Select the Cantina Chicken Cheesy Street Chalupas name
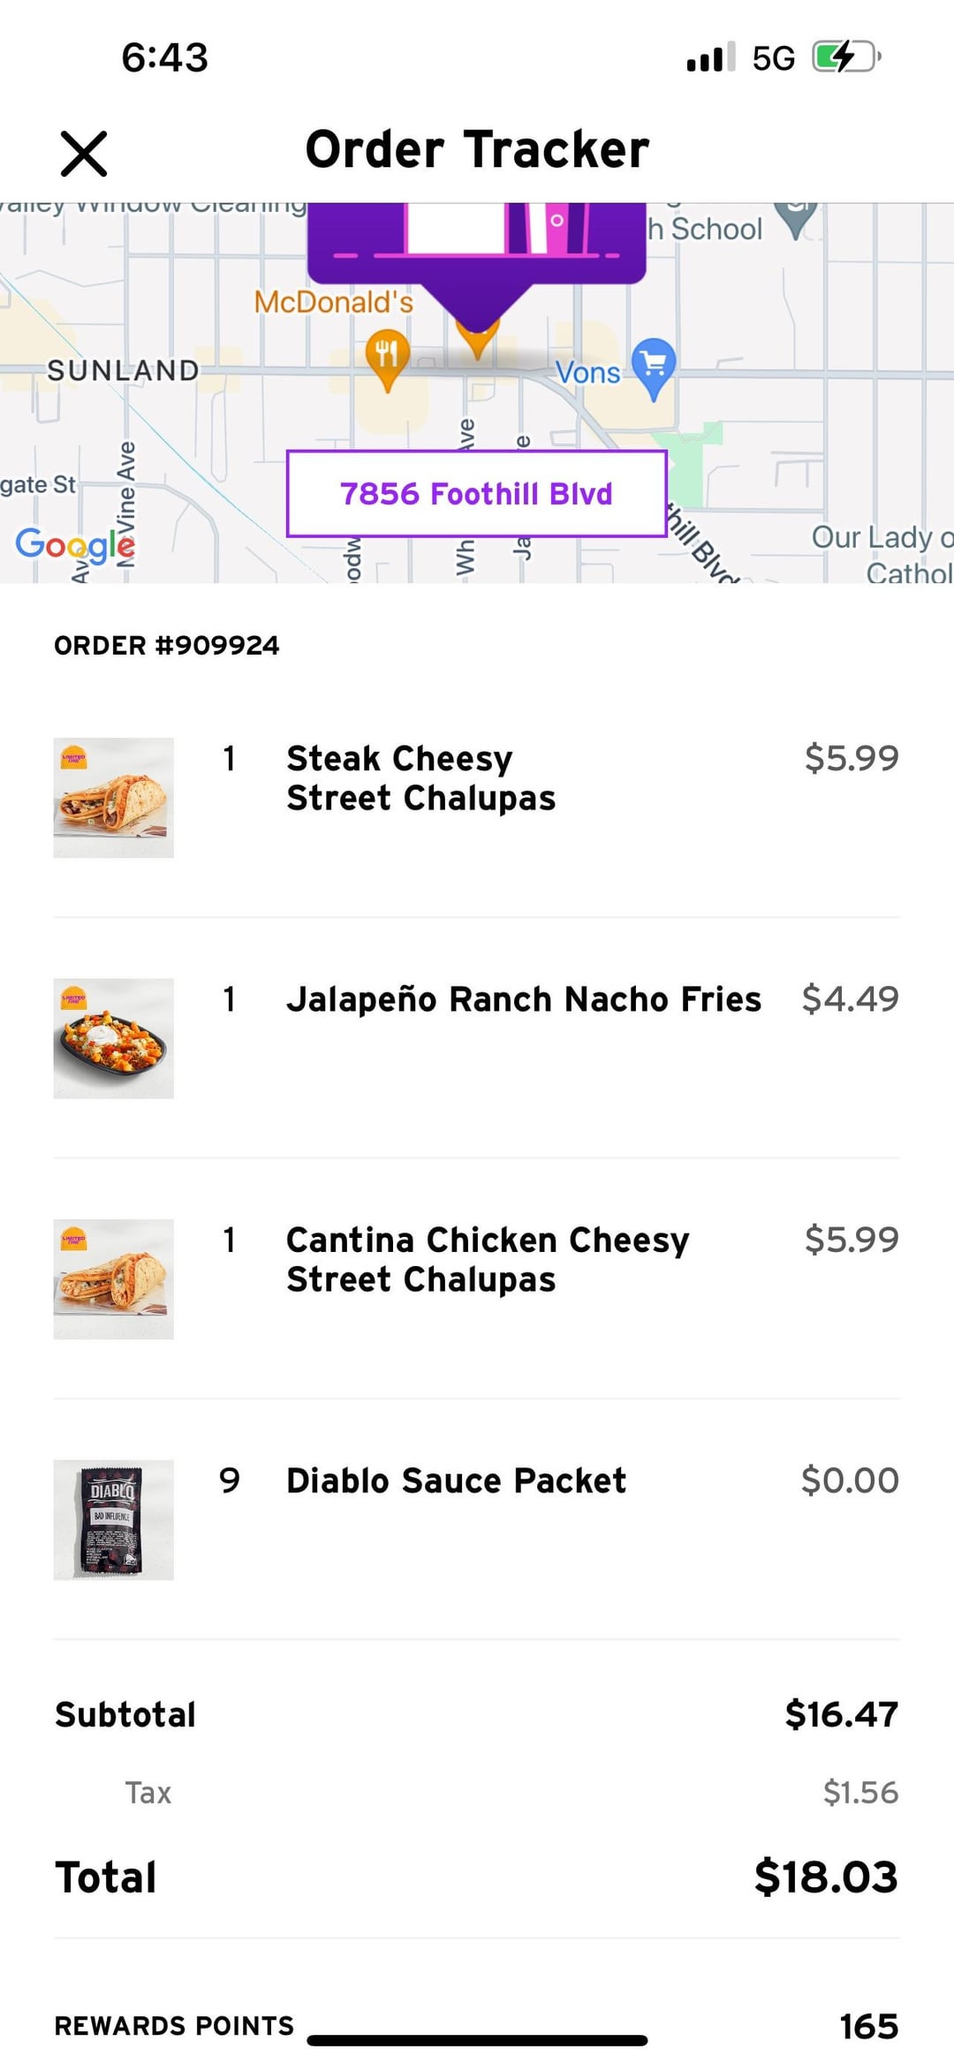 tap(488, 1260)
